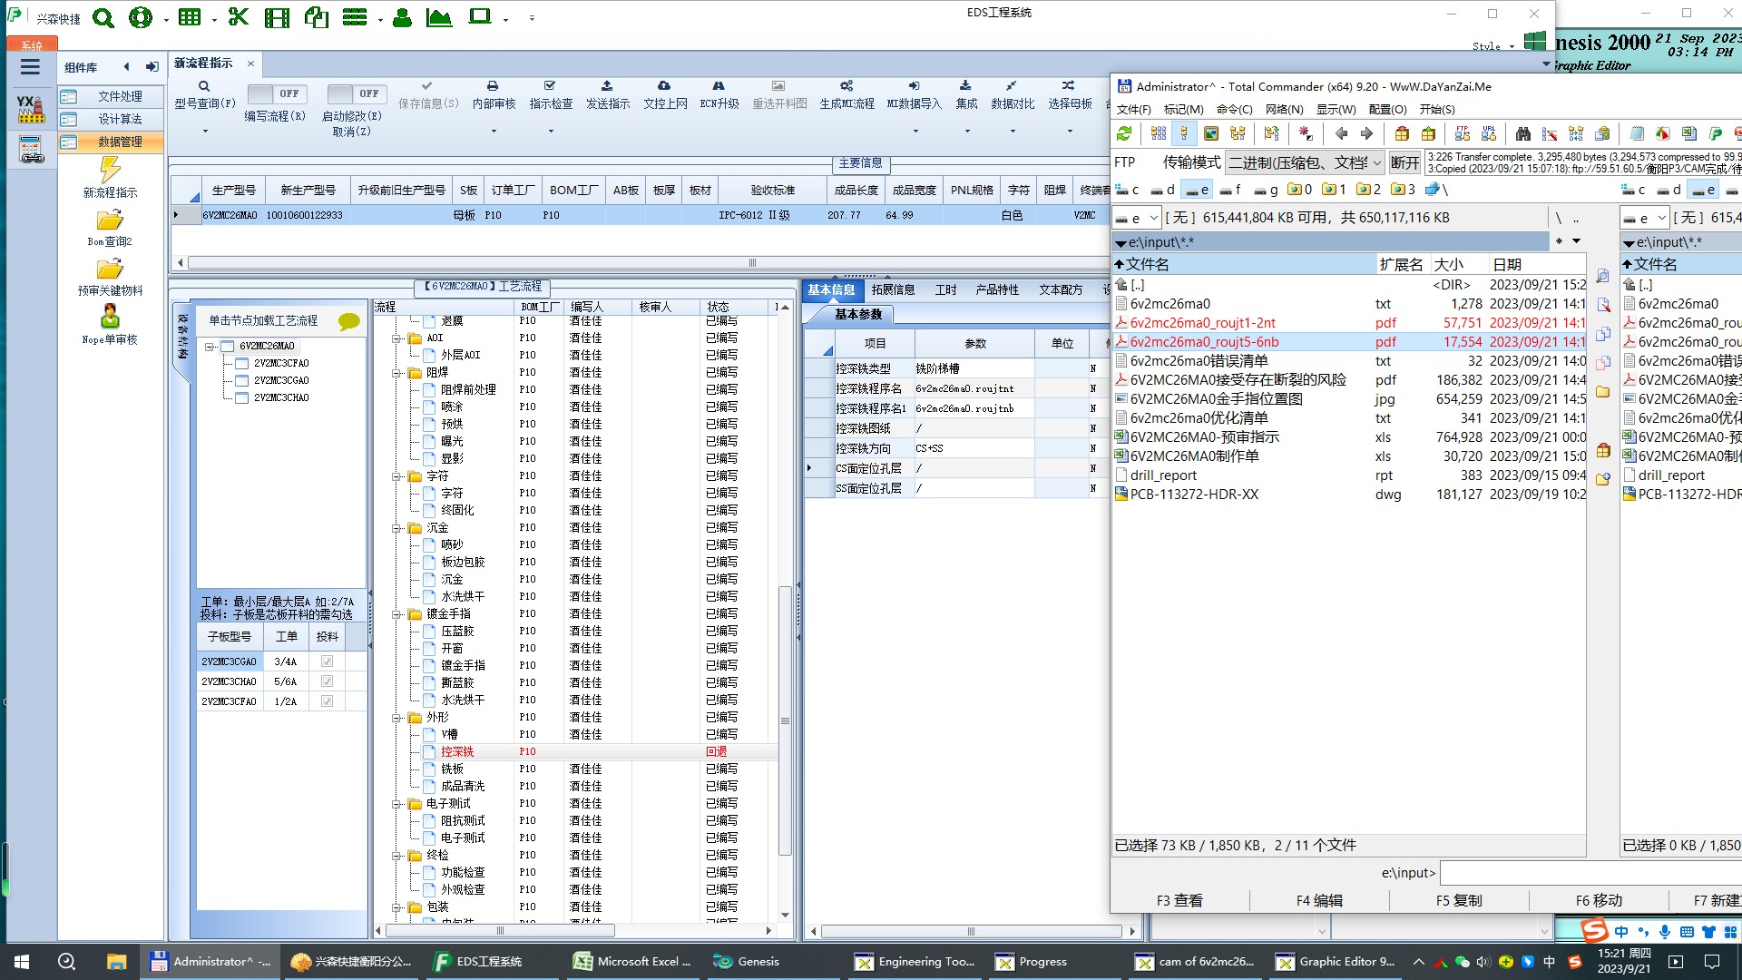Collapse the 6V2MC26MA0 tree root
The image size is (1742, 980).
click(x=210, y=347)
